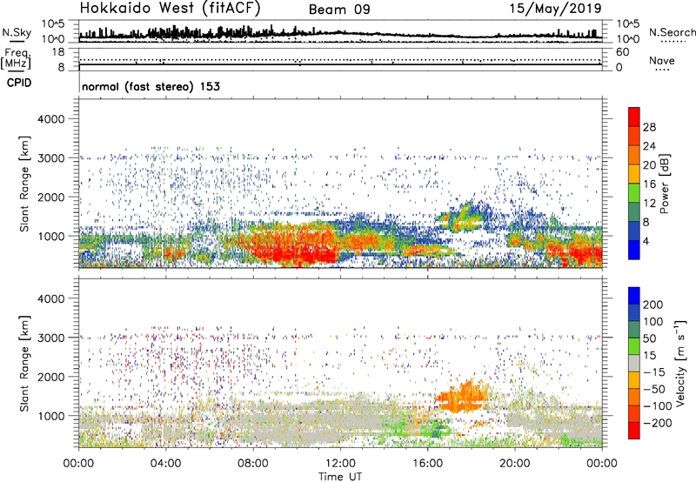The width and height of the screenshot is (696, 482).
Task: Click the blue bottom of power colorbar
Action: [634, 250]
